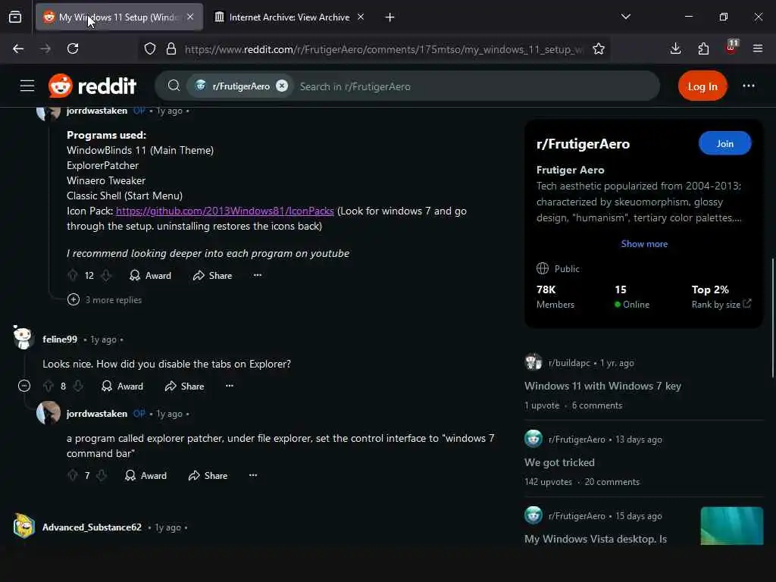
Task: View the Vista desktop post thumbnail
Action: [732, 526]
